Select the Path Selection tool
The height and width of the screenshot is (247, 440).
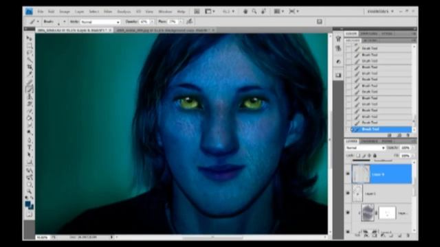pyautogui.click(x=29, y=155)
